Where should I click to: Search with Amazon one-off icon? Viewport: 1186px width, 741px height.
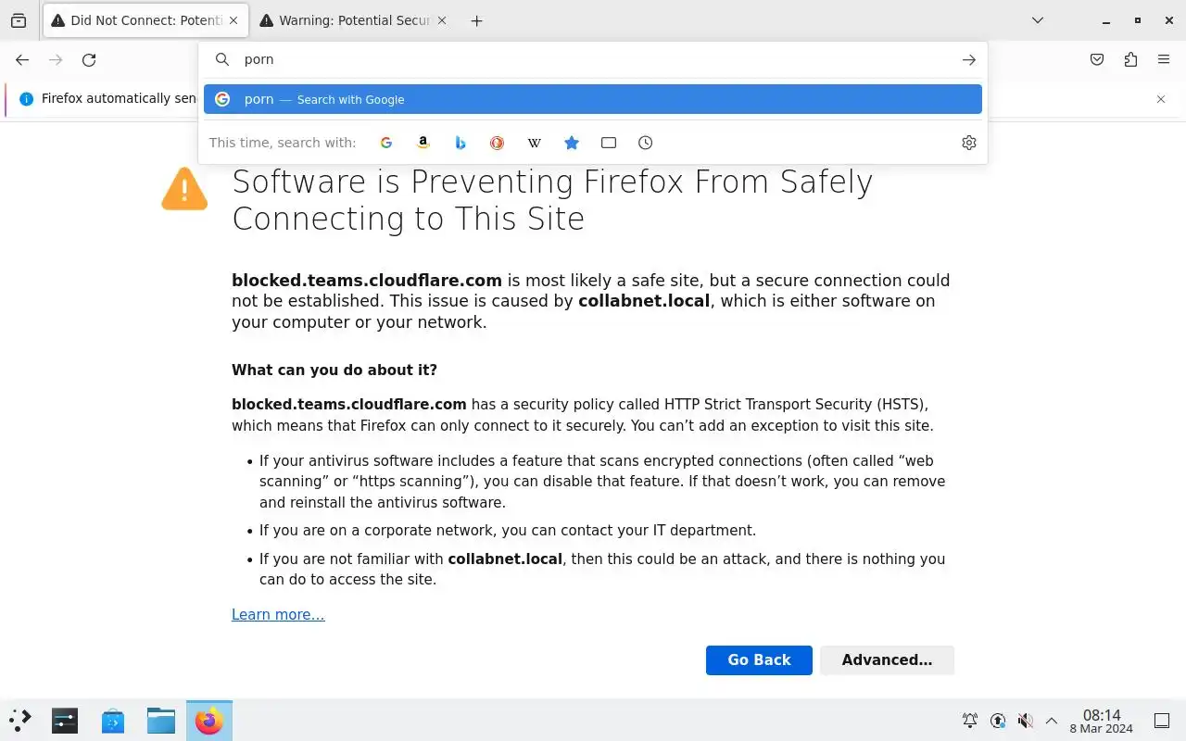(423, 143)
